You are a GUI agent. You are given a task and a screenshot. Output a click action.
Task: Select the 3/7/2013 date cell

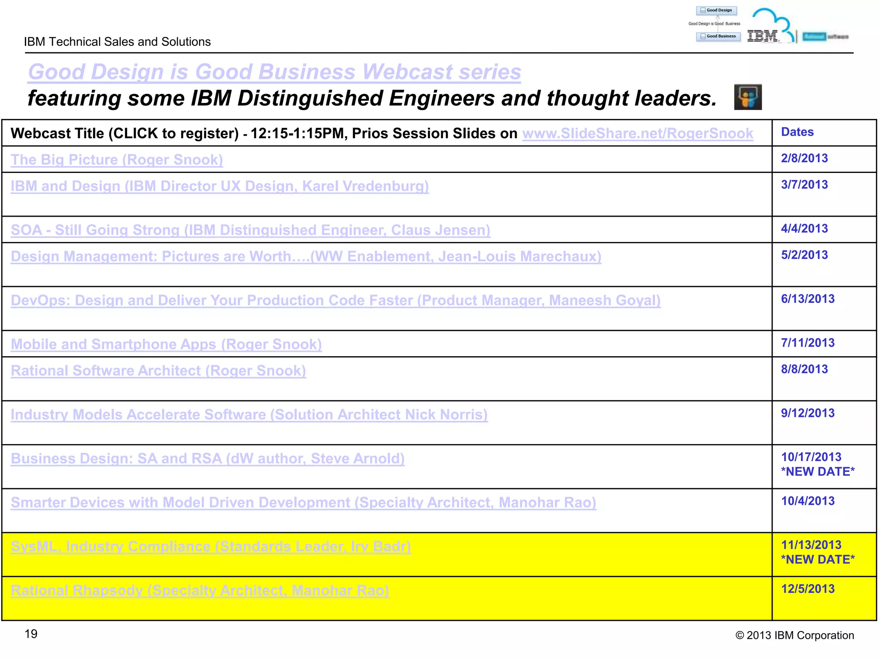[824, 194]
